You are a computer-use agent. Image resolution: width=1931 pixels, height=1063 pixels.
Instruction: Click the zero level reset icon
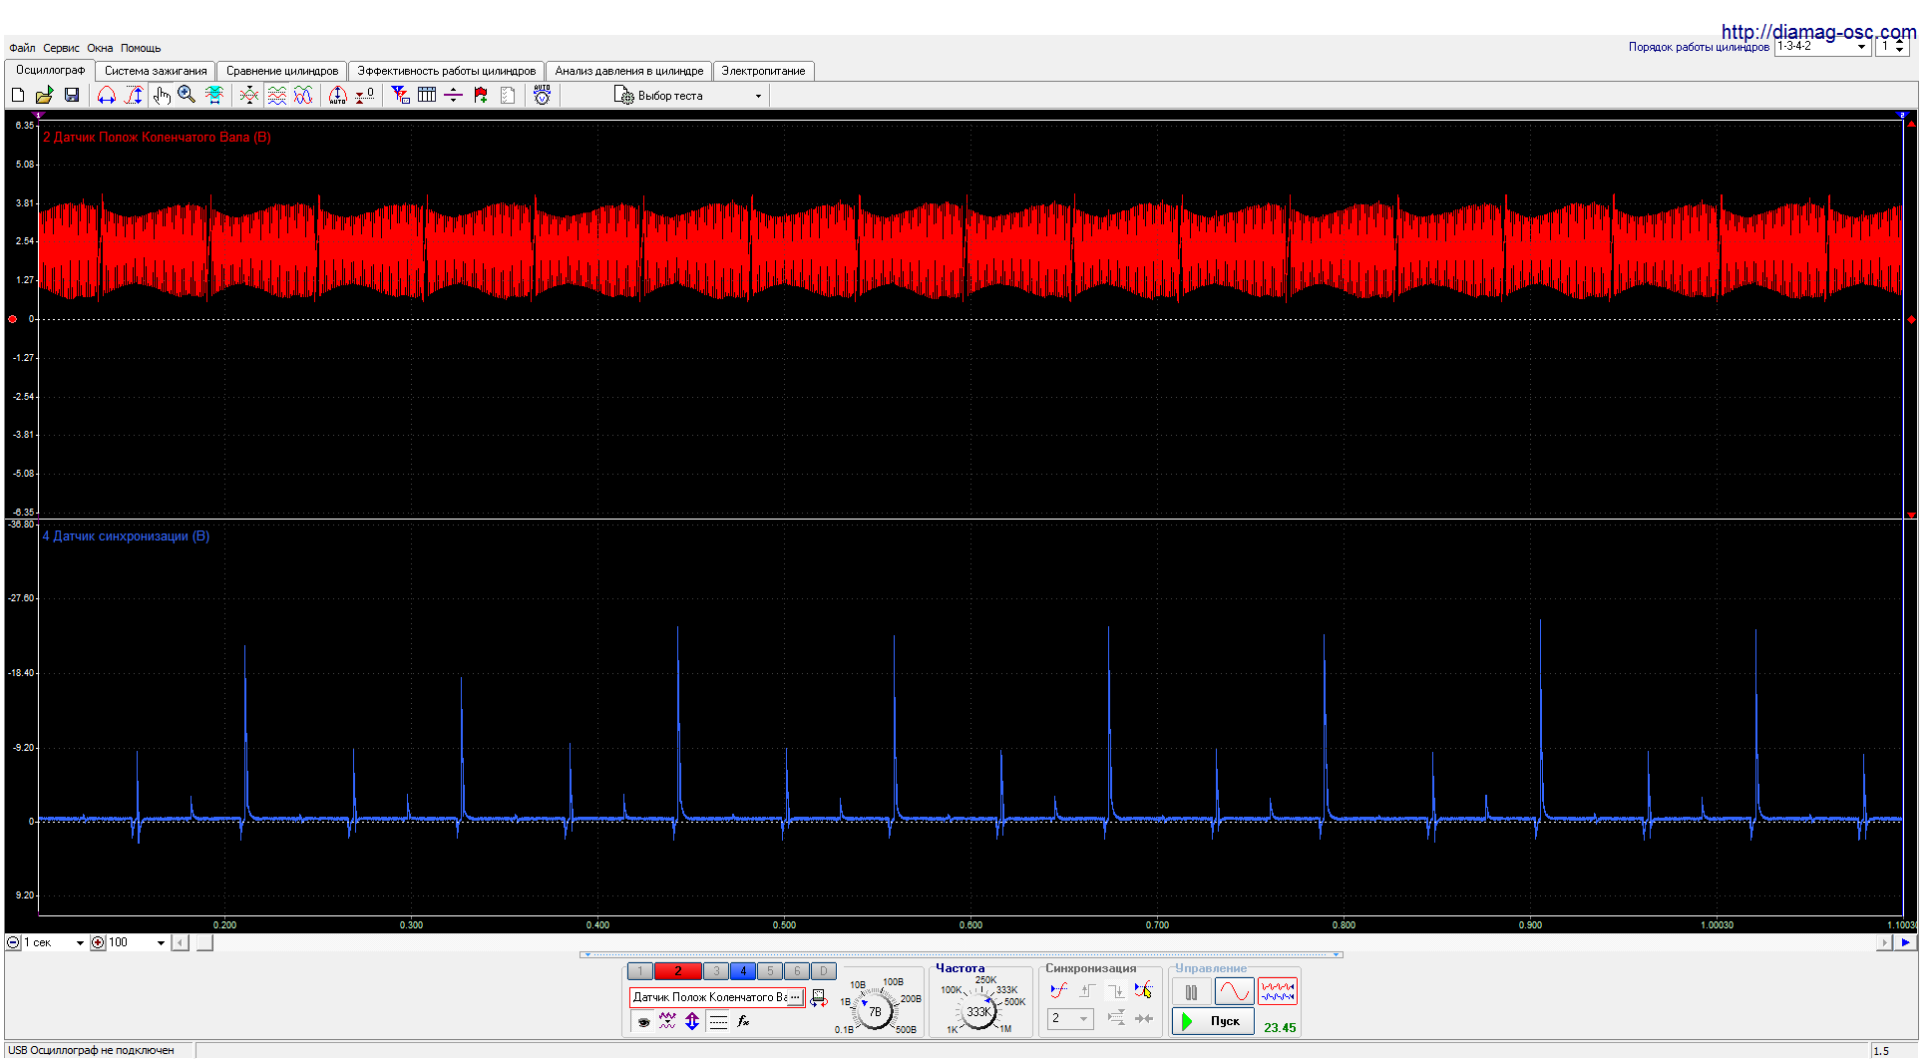tap(365, 95)
